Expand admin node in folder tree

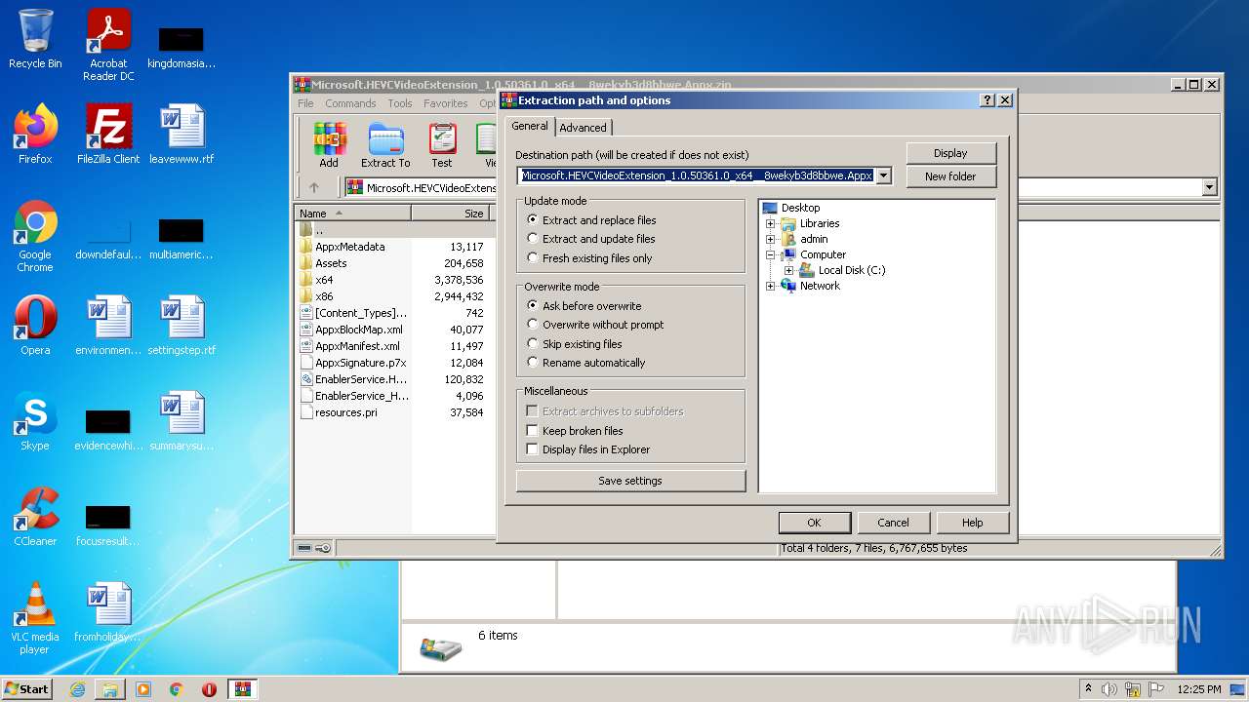pyautogui.click(x=771, y=239)
